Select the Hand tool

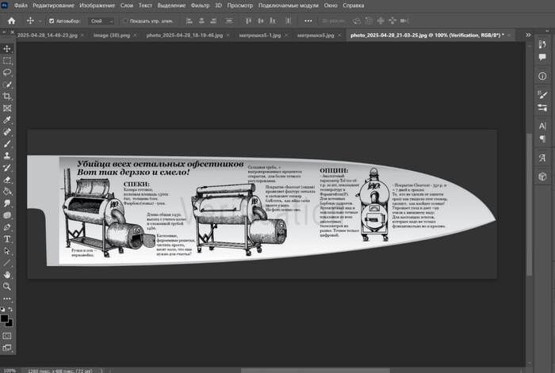(x=7, y=274)
